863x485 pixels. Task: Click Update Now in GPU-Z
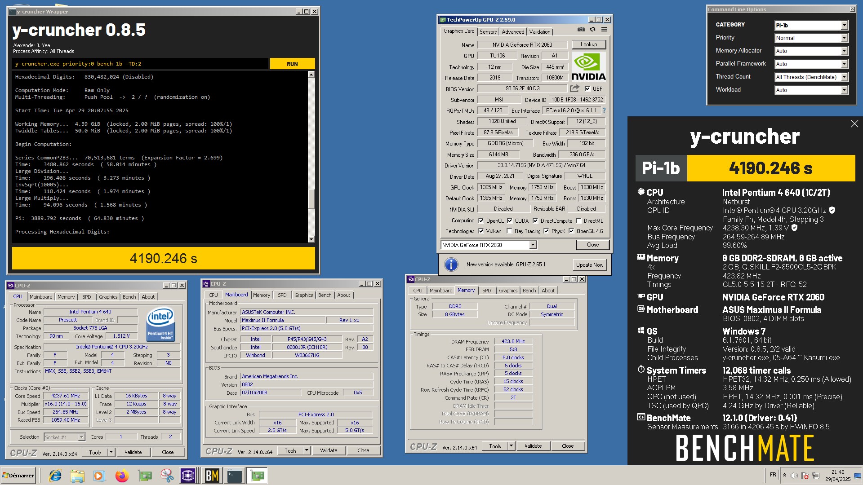click(590, 265)
